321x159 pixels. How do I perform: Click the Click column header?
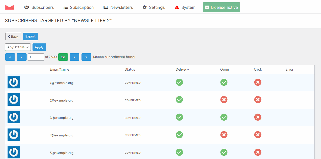click(x=258, y=69)
